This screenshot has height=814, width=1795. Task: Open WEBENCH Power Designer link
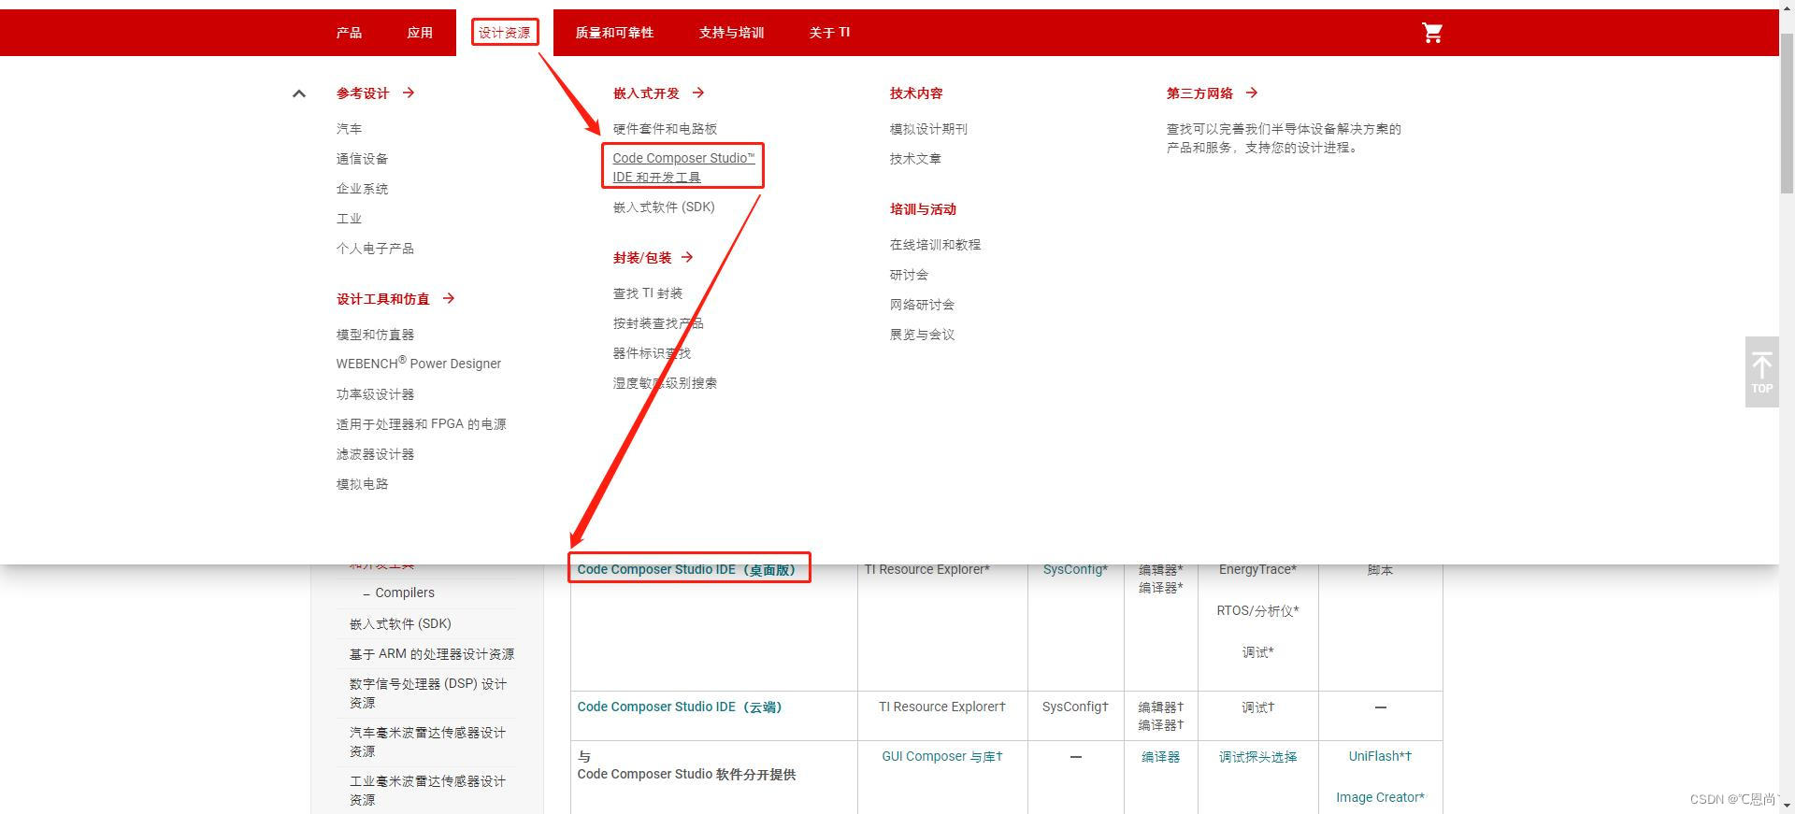click(419, 364)
